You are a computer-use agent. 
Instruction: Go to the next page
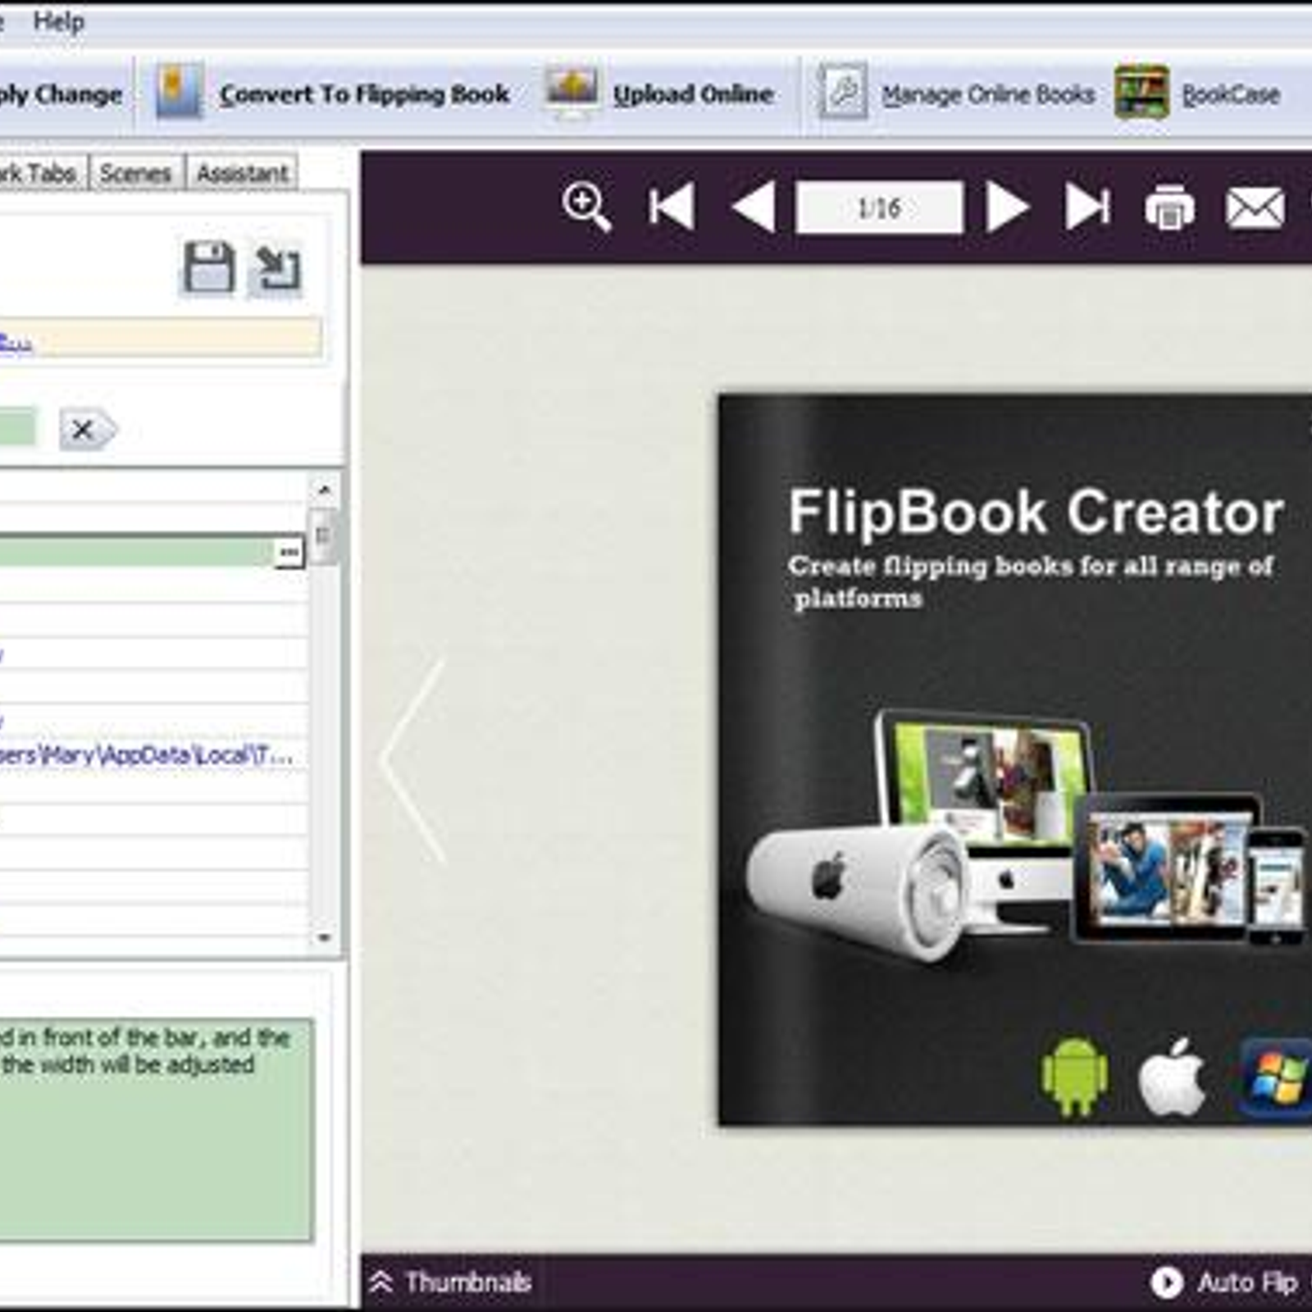1007,207
